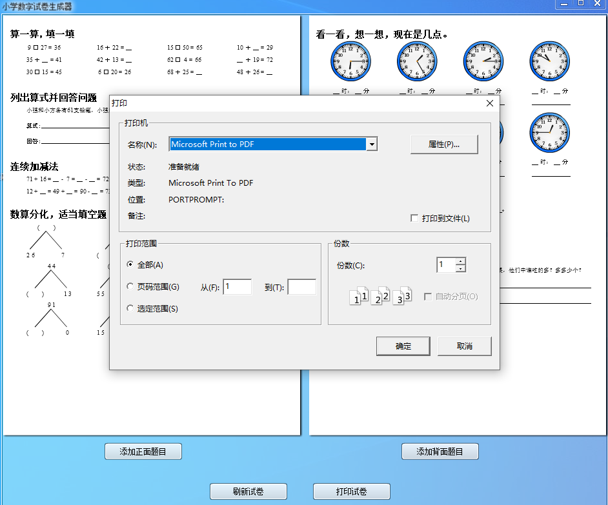
Task: Click Print paper (打印试卷) button
Action: [352, 491]
